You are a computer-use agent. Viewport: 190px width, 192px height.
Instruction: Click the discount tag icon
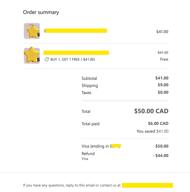click(x=47, y=59)
